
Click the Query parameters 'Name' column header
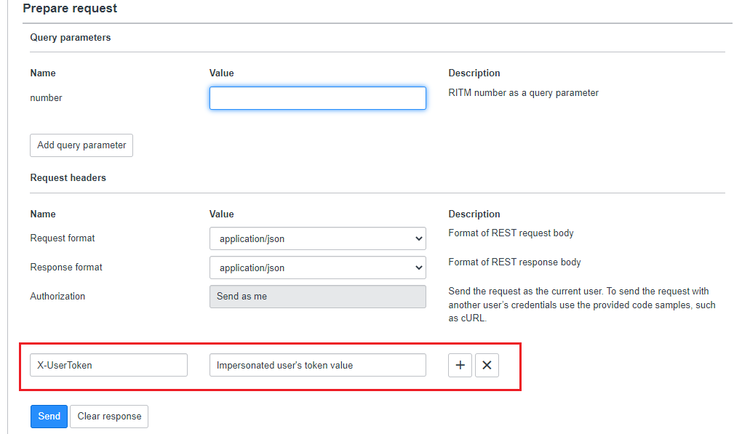click(43, 73)
